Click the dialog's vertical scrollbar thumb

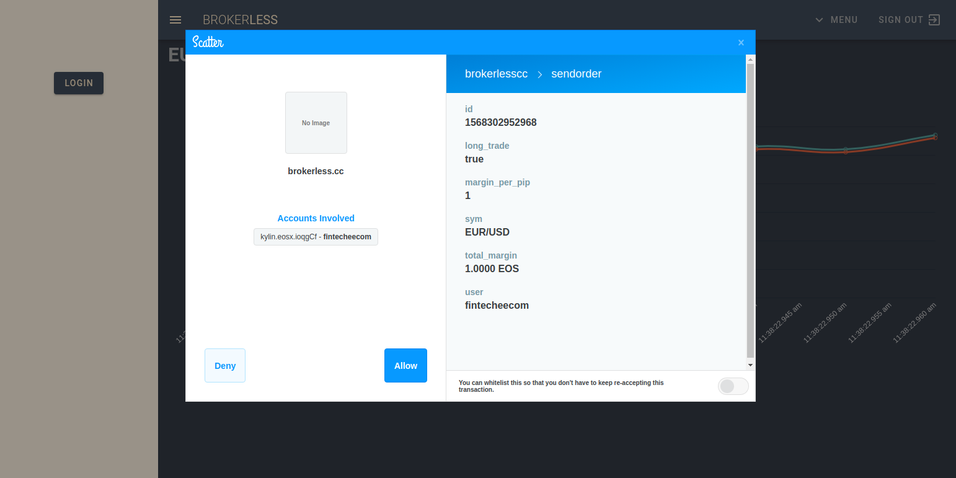[750, 211]
